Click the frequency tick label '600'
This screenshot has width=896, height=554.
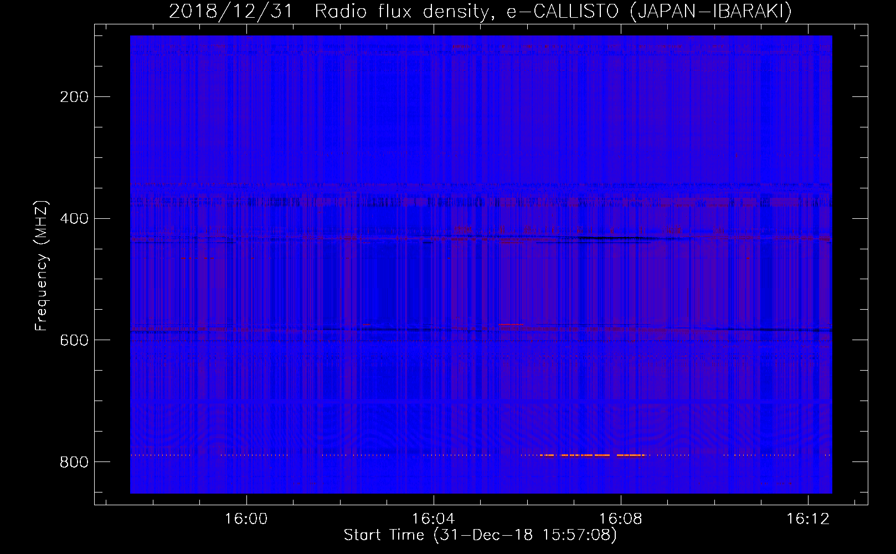pos(74,340)
